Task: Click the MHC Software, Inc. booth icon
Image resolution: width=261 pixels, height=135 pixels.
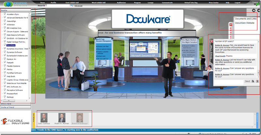Action: coord(5,87)
